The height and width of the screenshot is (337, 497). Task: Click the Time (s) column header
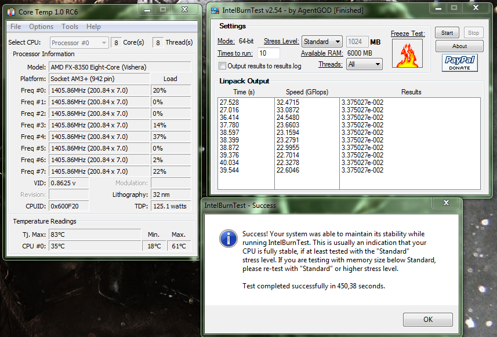coord(244,92)
